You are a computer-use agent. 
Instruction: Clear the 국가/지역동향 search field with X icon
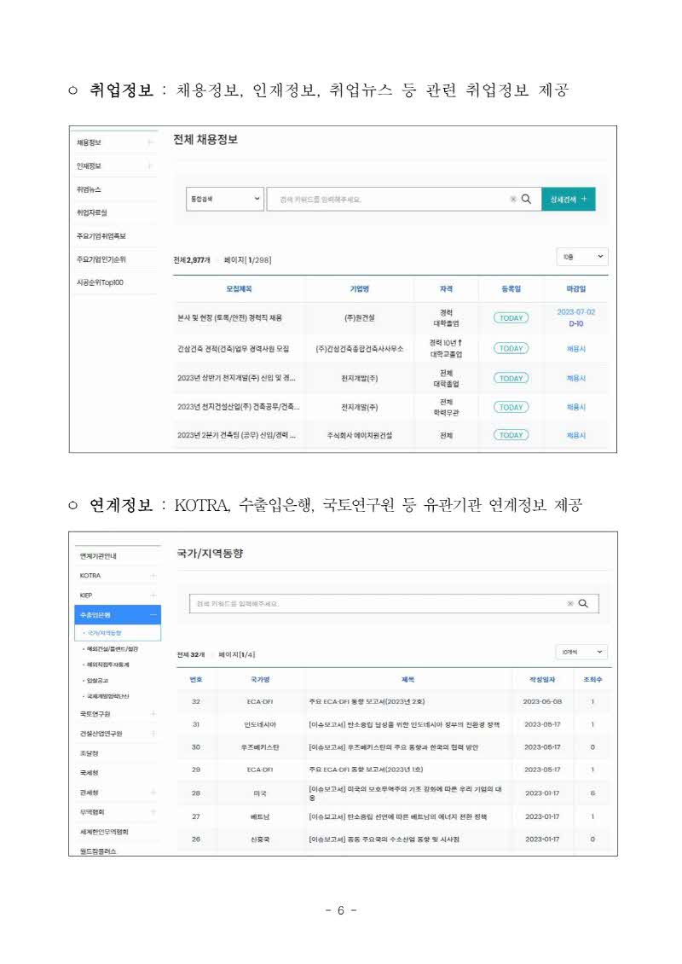click(570, 603)
